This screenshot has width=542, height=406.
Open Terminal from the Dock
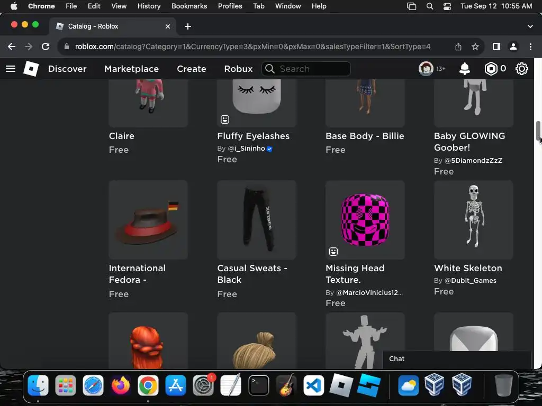[x=258, y=385]
